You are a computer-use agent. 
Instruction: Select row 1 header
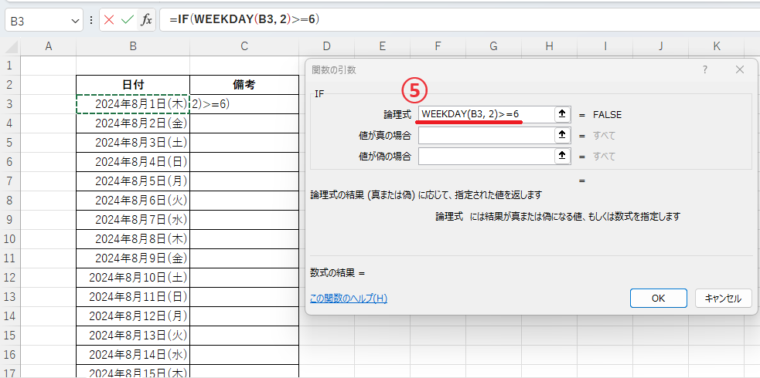point(10,66)
